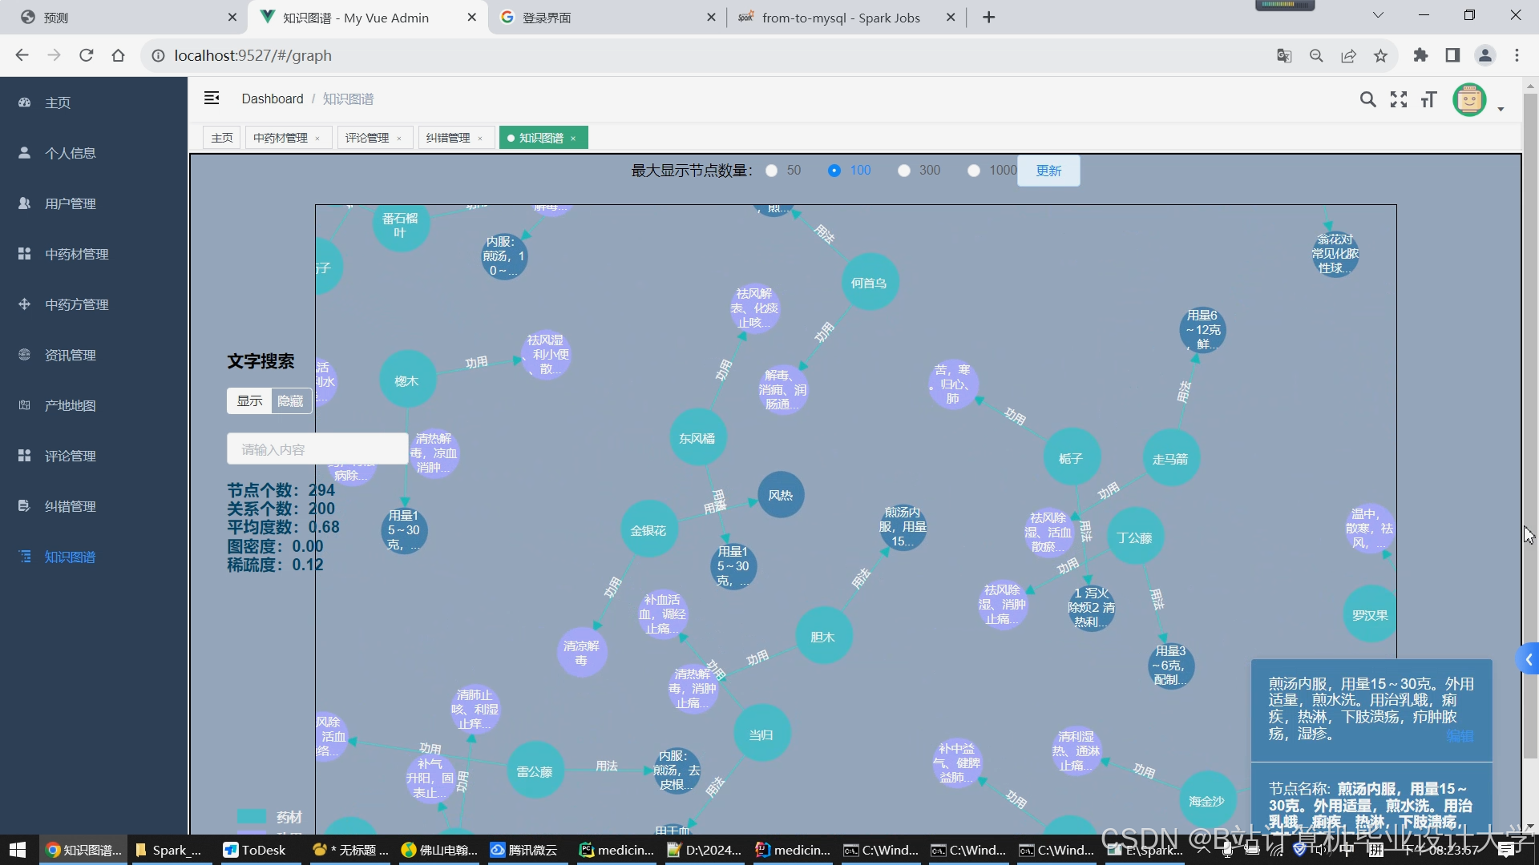Image resolution: width=1539 pixels, height=865 pixels.
Task: Go to 中药方管理 in the sidebar
Action: (x=76, y=304)
